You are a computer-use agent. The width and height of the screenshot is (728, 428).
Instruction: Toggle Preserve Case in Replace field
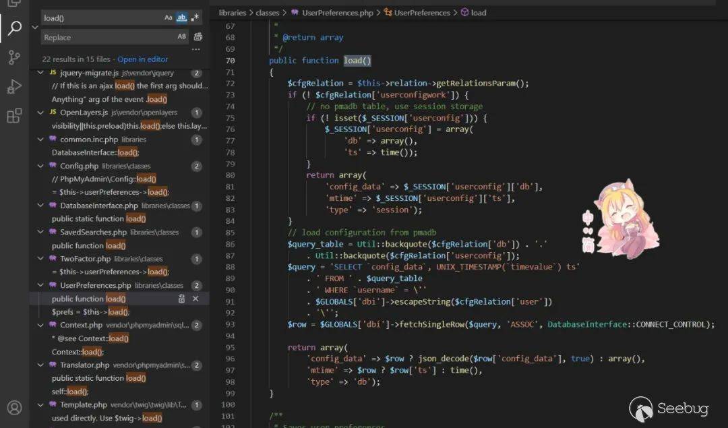(x=181, y=37)
